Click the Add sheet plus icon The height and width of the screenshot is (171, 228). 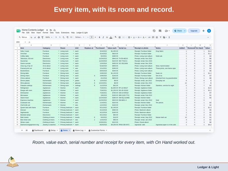[22, 130]
